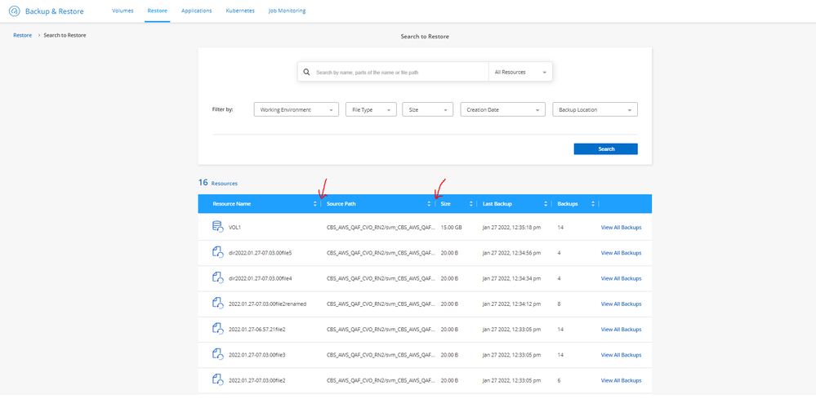Open the Working Environment filter dropdown
The width and height of the screenshot is (816, 399).
(296, 109)
